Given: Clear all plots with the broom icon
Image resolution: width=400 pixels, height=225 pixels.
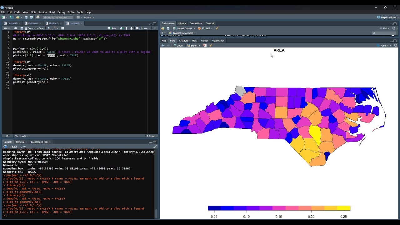Looking at the screenshot, I should 211,45.
